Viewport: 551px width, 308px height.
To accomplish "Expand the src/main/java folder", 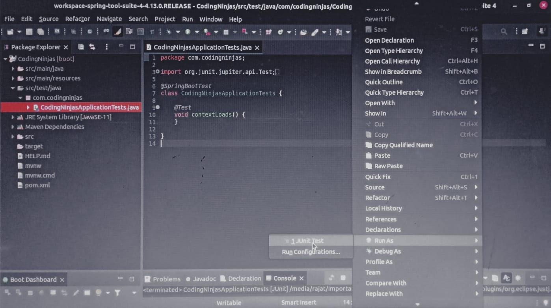I will (x=13, y=69).
